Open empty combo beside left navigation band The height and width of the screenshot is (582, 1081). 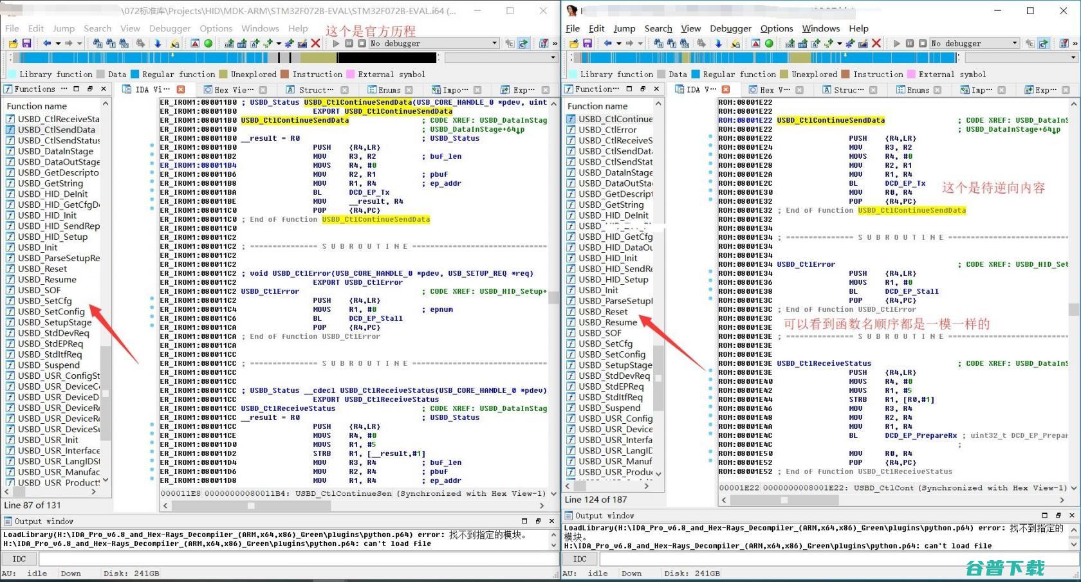pos(501,58)
